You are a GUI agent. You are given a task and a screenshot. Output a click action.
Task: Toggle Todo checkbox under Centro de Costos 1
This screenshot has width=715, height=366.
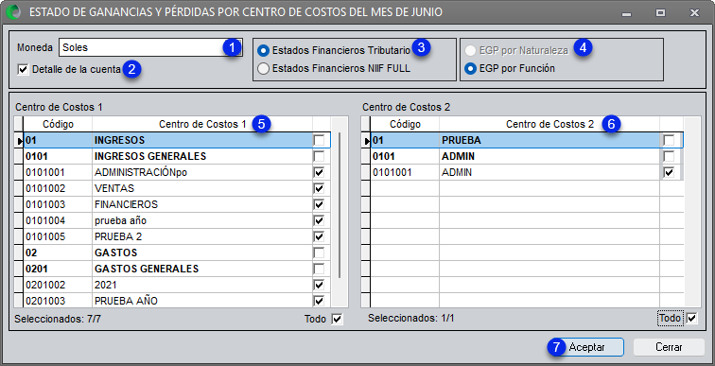[337, 319]
